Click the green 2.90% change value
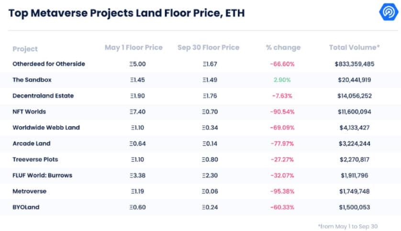 point(282,80)
